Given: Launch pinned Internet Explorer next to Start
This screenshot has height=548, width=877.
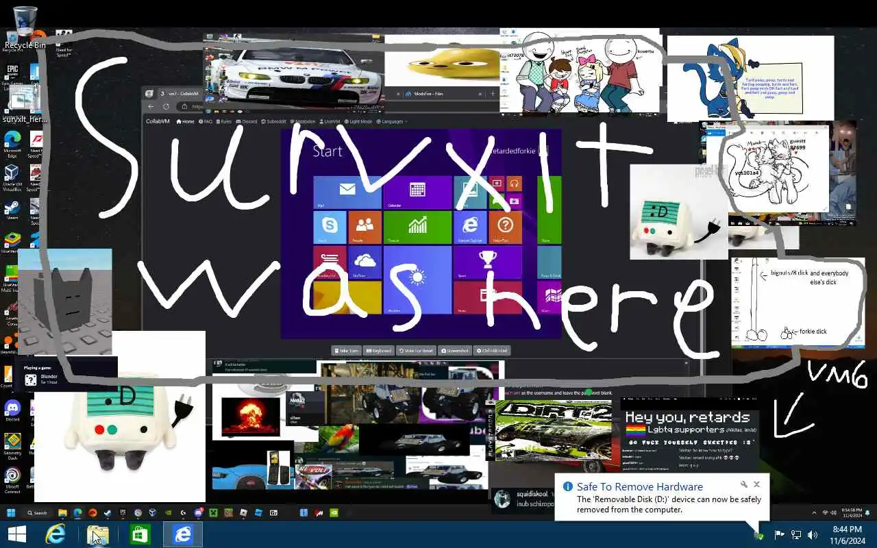Looking at the screenshot, I should click(x=55, y=534).
